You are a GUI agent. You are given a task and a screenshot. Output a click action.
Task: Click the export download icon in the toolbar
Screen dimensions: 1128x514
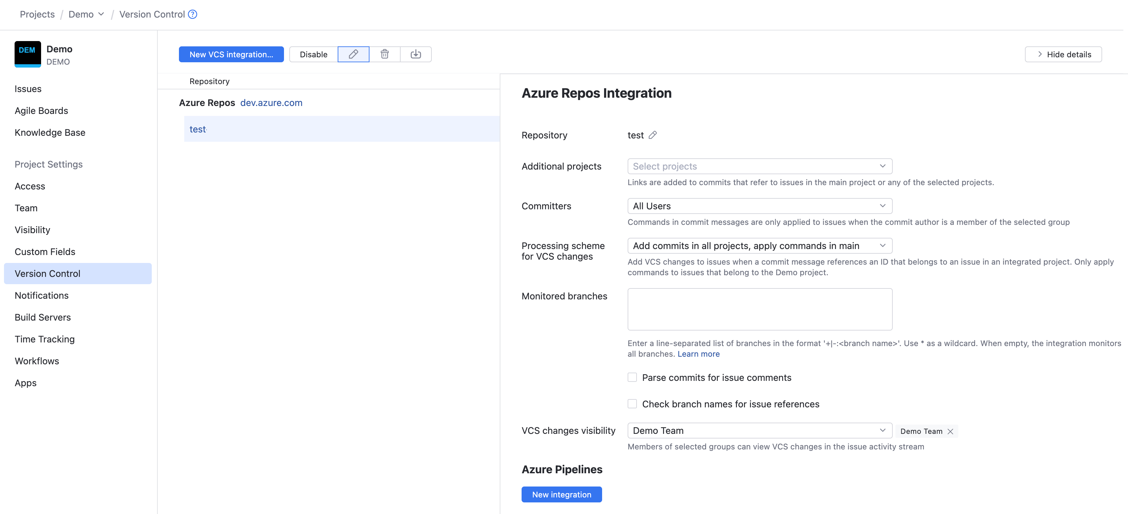click(416, 54)
